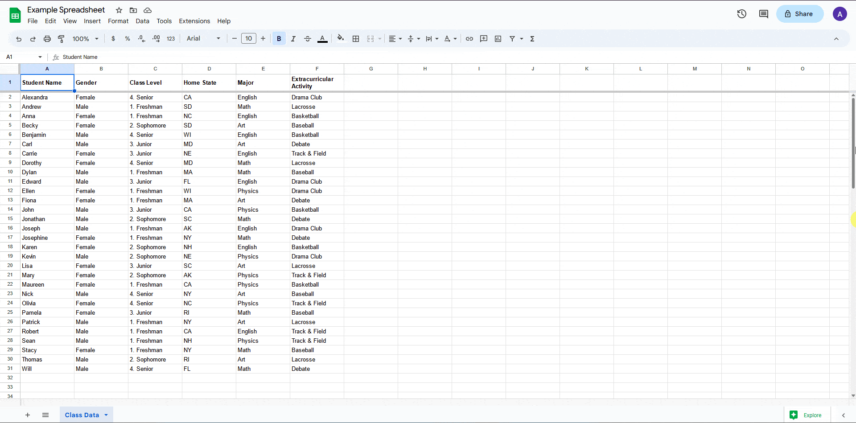
Task: Open the text color picker
Action: point(322,39)
